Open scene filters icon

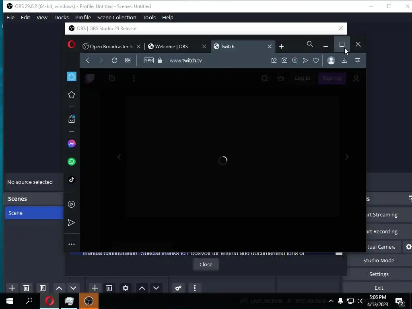[x=43, y=288]
